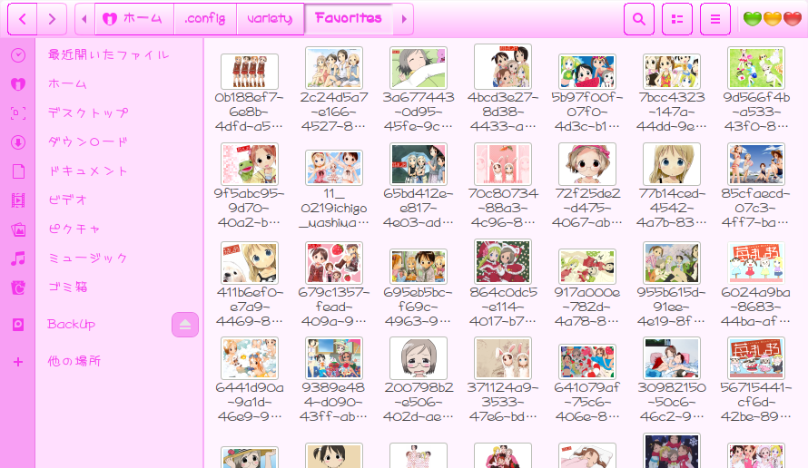
Task: Select image file 56715441-cf6d
Action: point(756,358)
